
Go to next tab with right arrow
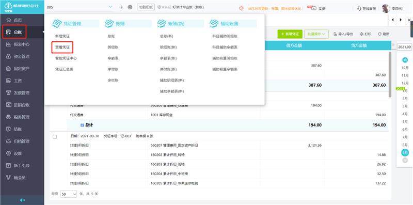click(x=401, y=20)
